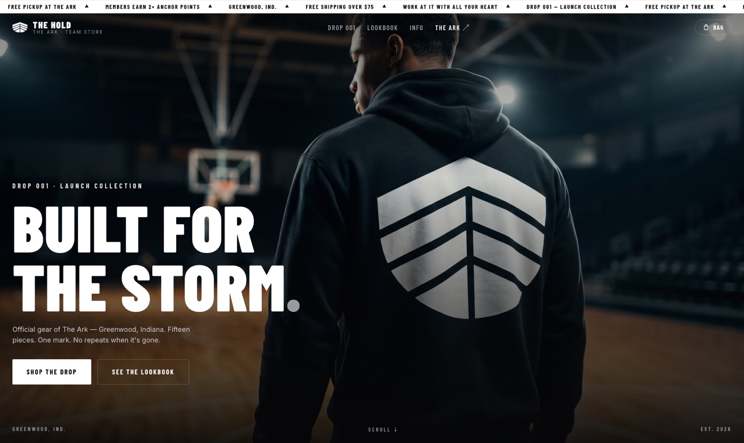Click the external arrow beside The Ark
Image resolution: width=744 pixels, height=443 pixels.
pos(466,28)
